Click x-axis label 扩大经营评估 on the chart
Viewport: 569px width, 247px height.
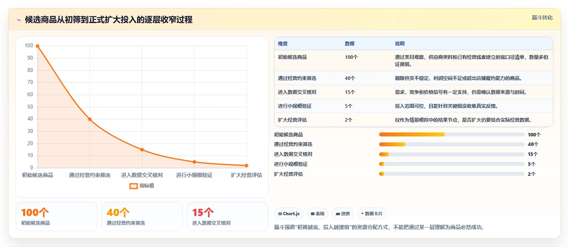click(x=247, y=175)
